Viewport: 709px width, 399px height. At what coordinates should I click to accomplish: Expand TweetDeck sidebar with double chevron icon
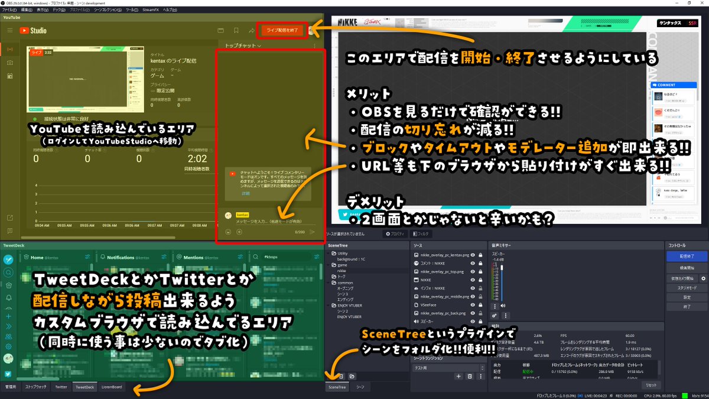(8, 325)
